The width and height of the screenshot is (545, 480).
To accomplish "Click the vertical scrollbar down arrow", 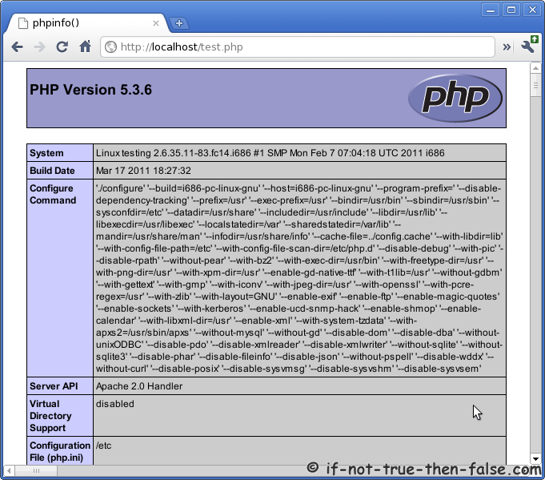I will pos(535,459).
